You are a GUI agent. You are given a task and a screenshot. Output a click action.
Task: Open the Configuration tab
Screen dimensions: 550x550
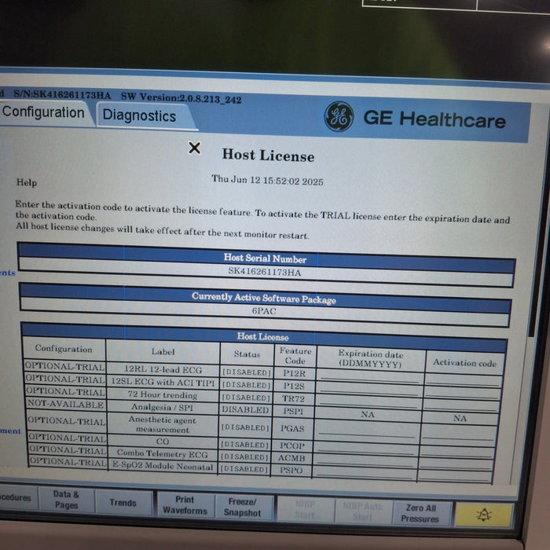[45, 113]
